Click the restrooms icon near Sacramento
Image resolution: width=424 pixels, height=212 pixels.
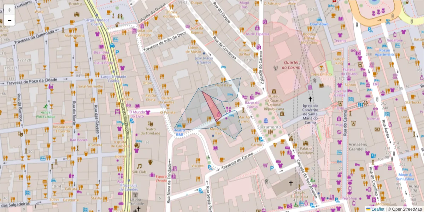tap(271, 131)
